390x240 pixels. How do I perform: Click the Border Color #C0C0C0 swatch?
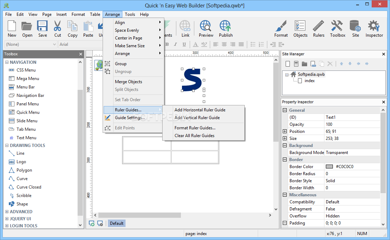pos(329,166)
